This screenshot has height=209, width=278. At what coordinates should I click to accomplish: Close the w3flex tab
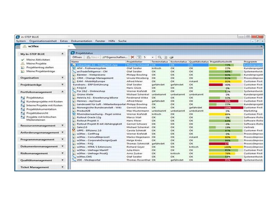(69, 46)
